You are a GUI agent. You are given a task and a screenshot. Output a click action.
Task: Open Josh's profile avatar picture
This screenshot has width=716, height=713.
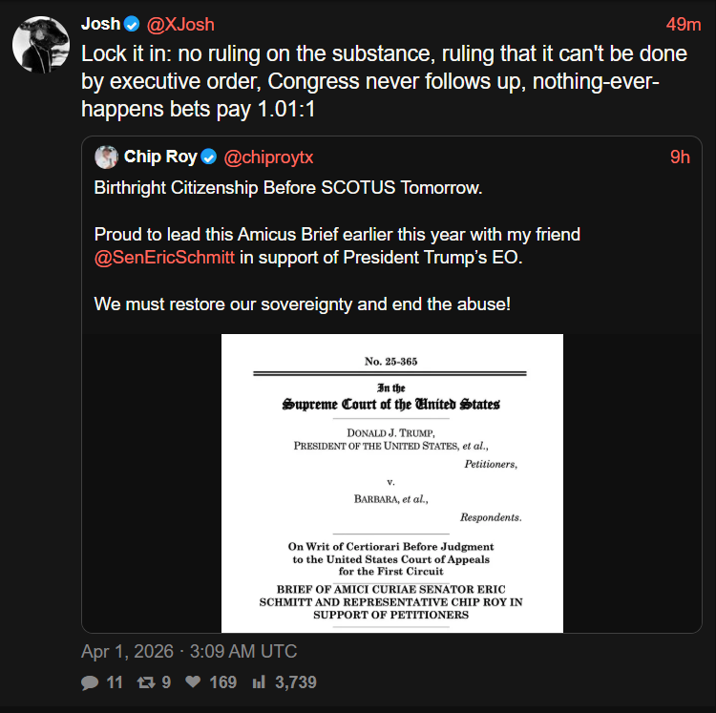41,44
